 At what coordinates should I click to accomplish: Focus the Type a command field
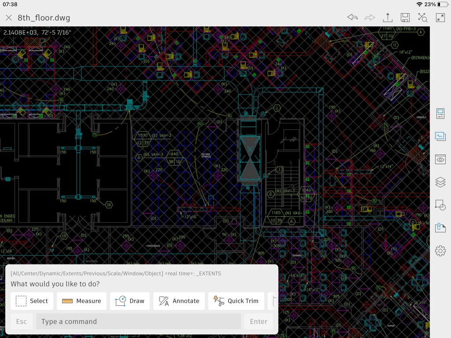[138, 321]
